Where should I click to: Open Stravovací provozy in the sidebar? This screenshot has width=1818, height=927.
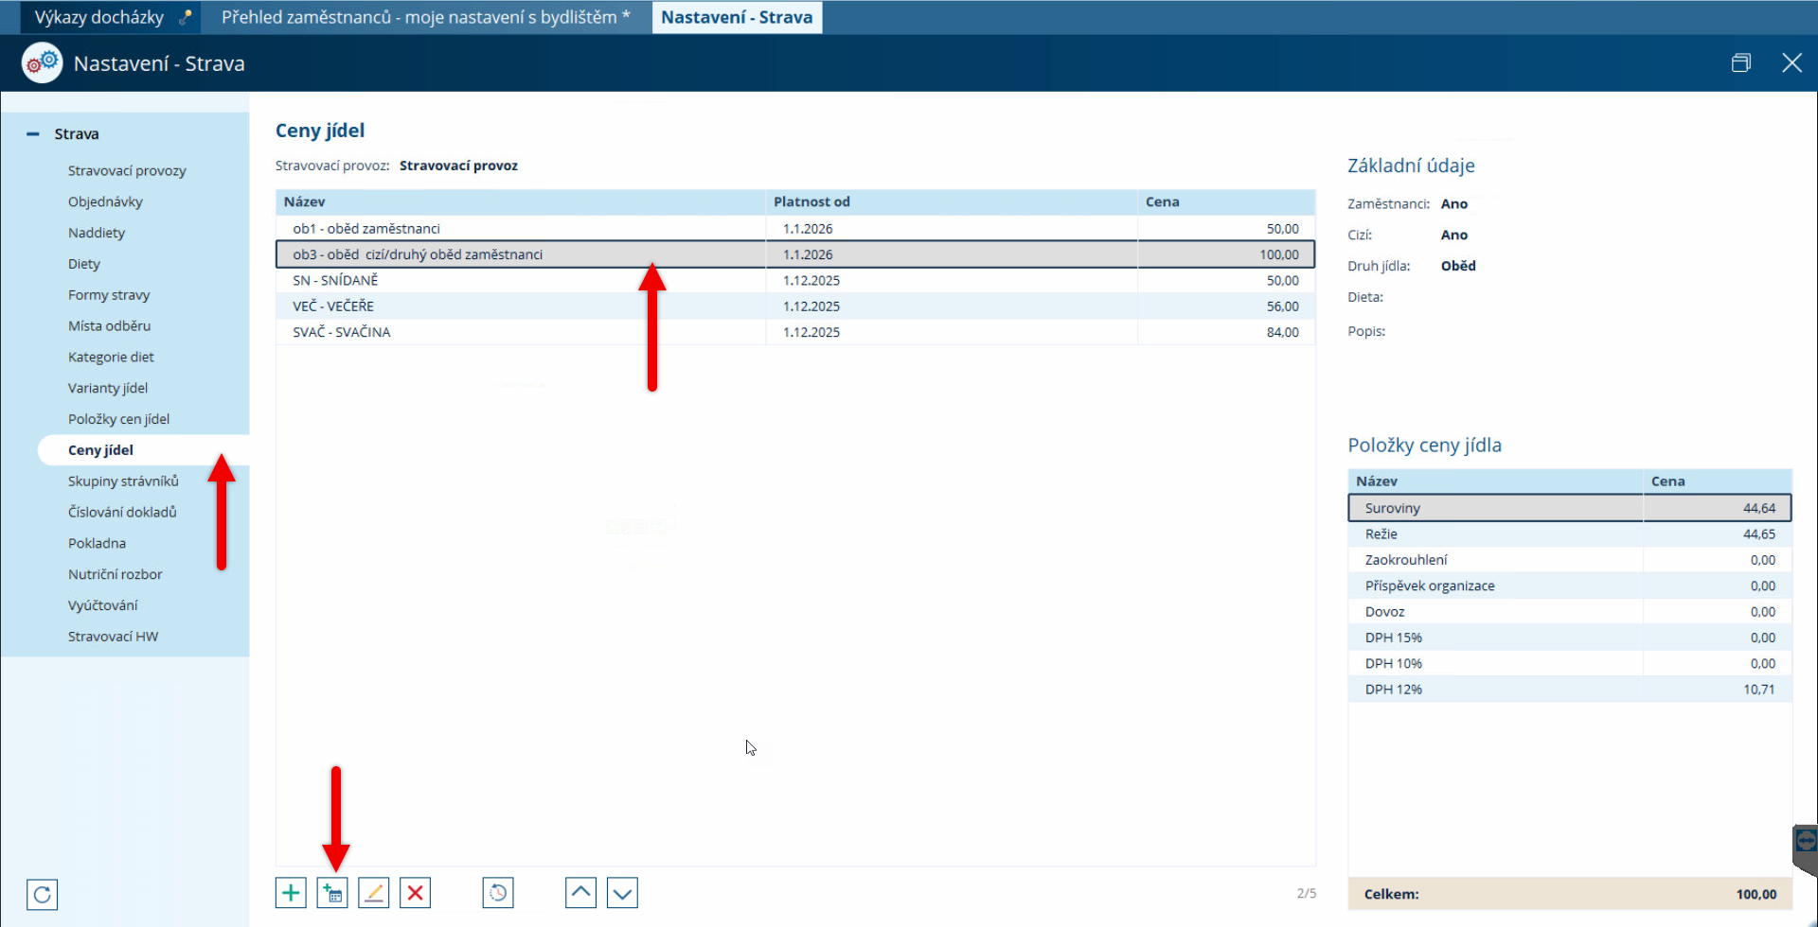tap(127, 170)
